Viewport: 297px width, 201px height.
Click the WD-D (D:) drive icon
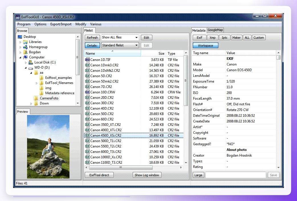click(31, 68)
